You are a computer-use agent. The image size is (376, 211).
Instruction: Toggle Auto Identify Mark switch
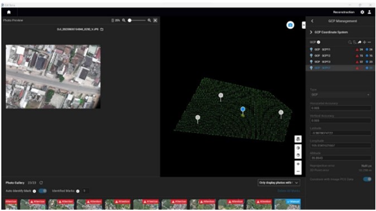coord(43,191)
